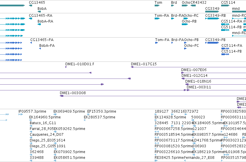Select the CR43432 gene label
The image size is (246, 162).
pos(199,3)
